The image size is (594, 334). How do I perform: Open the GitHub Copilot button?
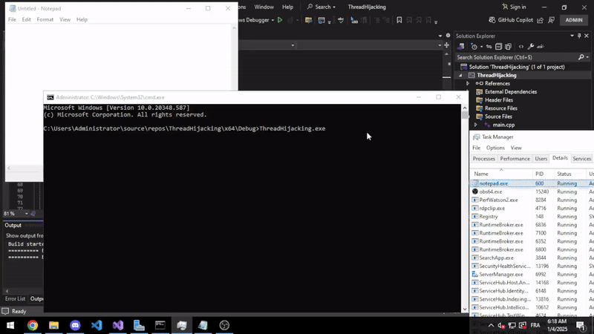511,20
